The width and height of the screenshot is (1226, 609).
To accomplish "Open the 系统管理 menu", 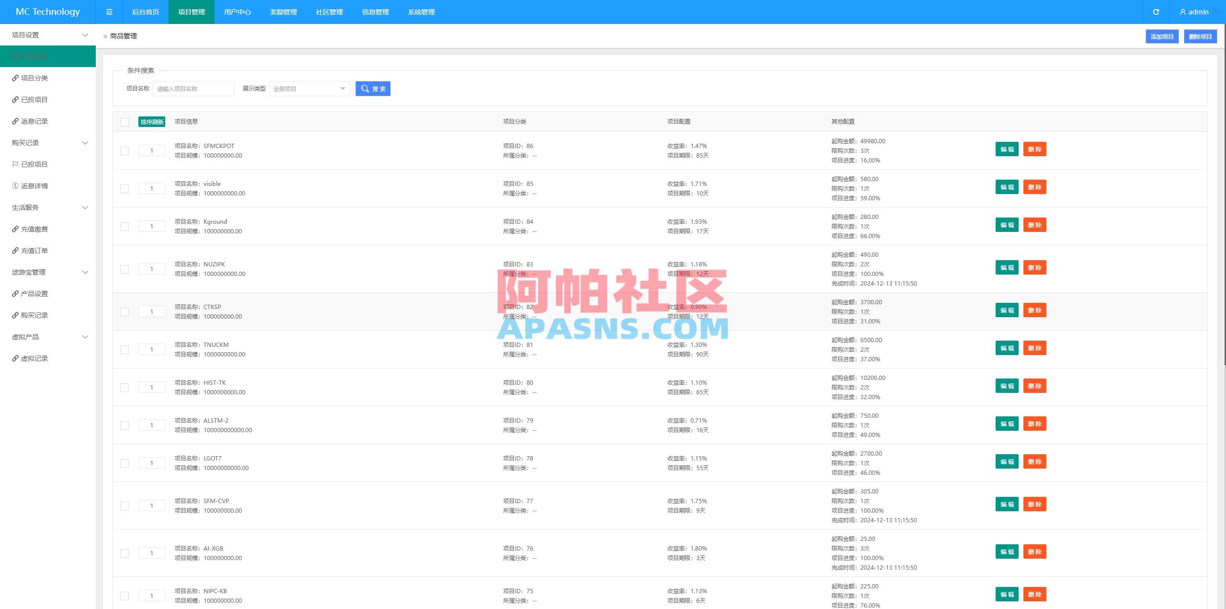I will point(421,12).
